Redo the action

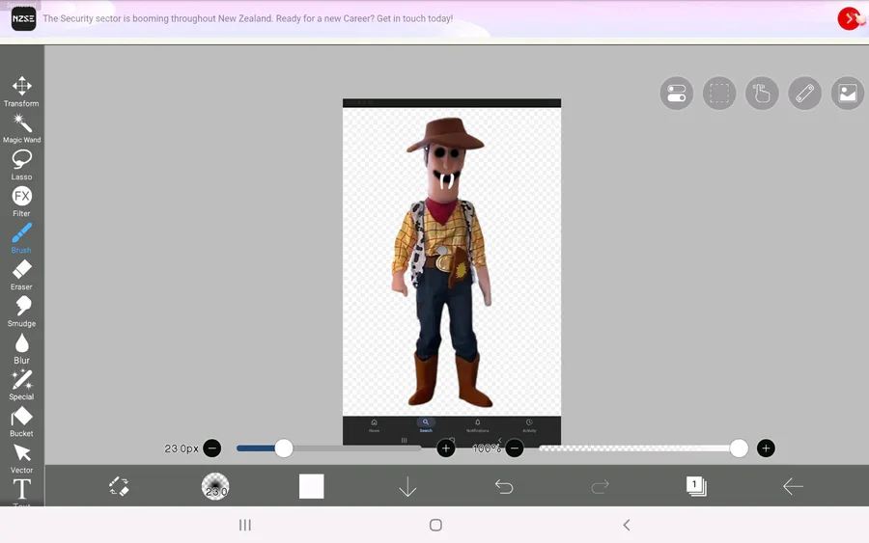[601, 486]
